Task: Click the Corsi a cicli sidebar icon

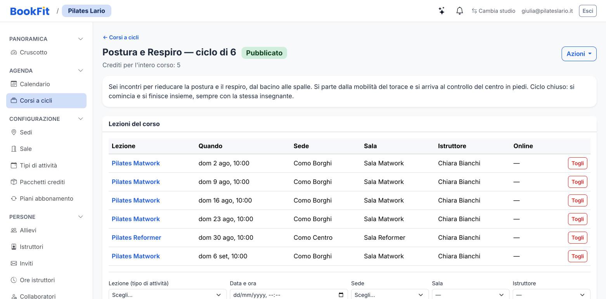Action: click(14, 101)
